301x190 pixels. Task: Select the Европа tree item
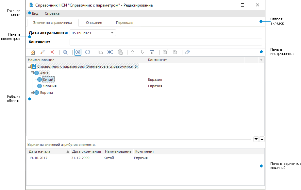46,93
